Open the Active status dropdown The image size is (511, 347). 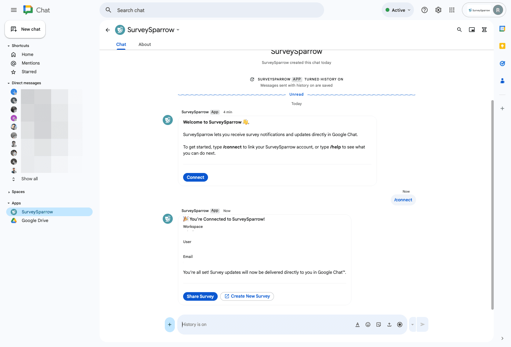398,10
